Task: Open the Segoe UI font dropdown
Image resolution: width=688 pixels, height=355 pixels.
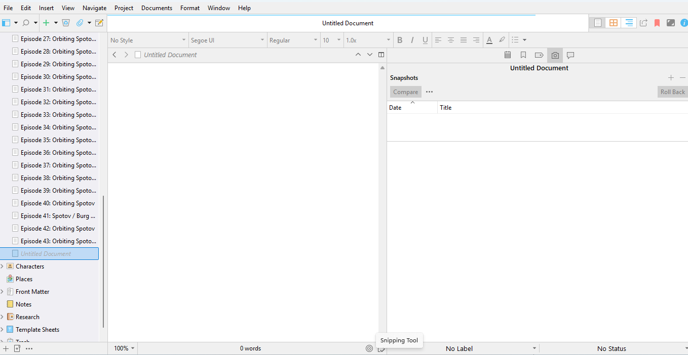Action: click(x=227, y=40)
